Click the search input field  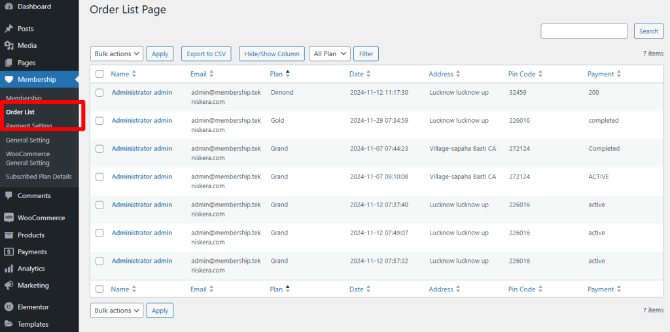coord(584,31)
